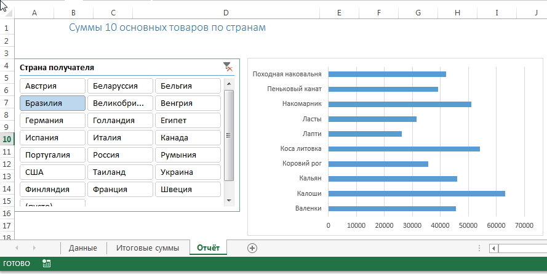The height and width of the screenshot is (274, 547).
Task: Toggle Бразилия slicer button
Action: (x=52, y=103)
